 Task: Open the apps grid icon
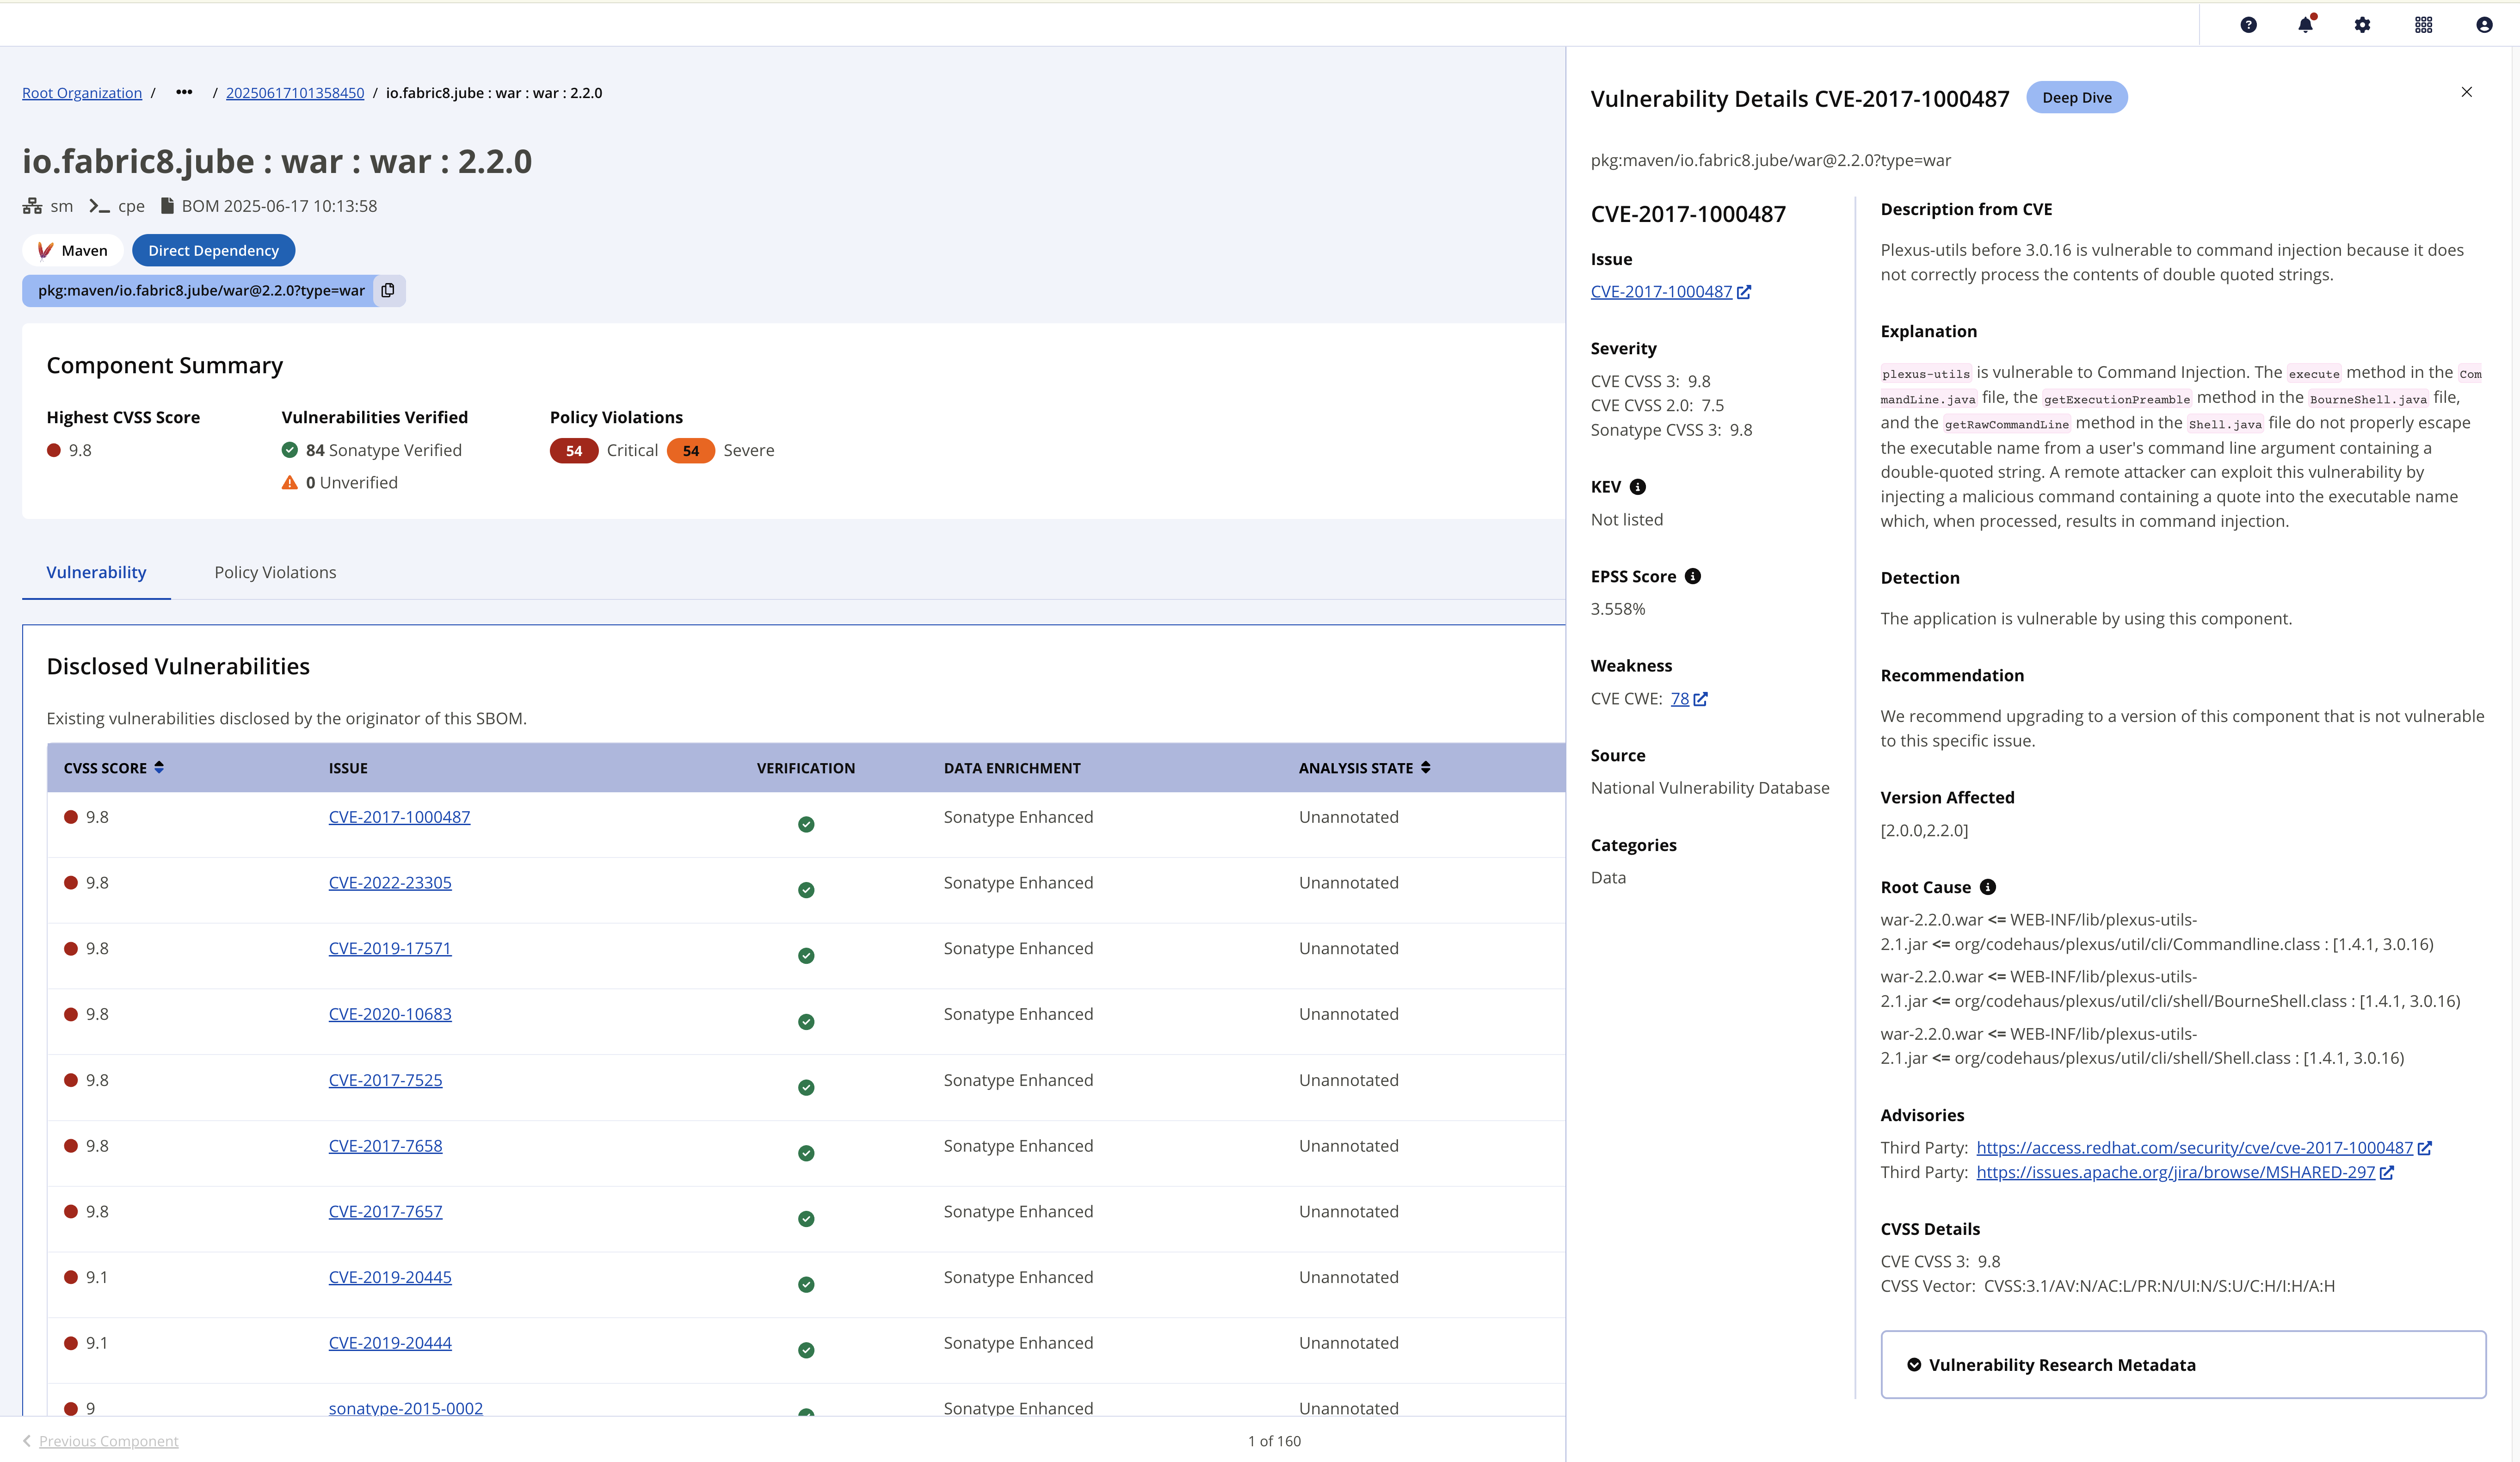pos(2424,25)
